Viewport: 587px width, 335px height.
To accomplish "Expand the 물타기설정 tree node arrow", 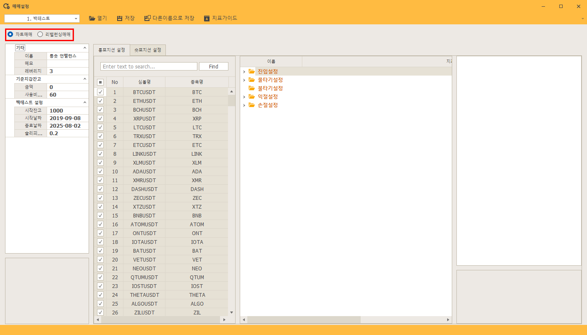I will pos(244,80).
